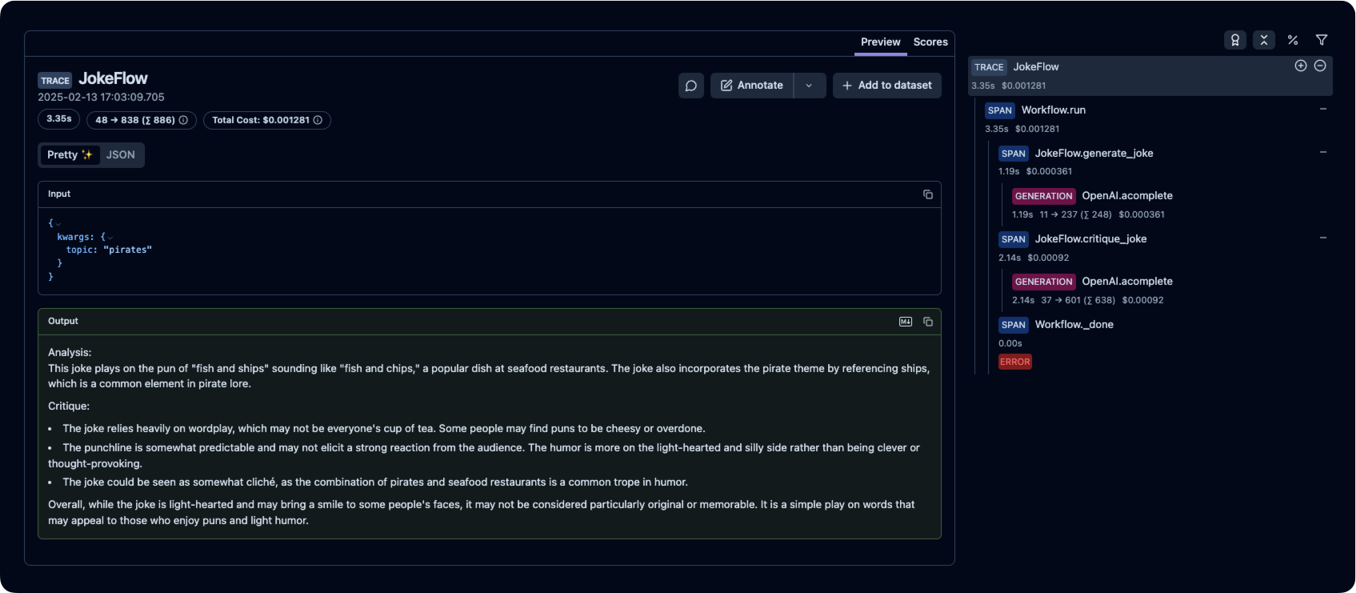
Task: Click the SPAN badge beside Workflow._done
Action: [1014, 325]
